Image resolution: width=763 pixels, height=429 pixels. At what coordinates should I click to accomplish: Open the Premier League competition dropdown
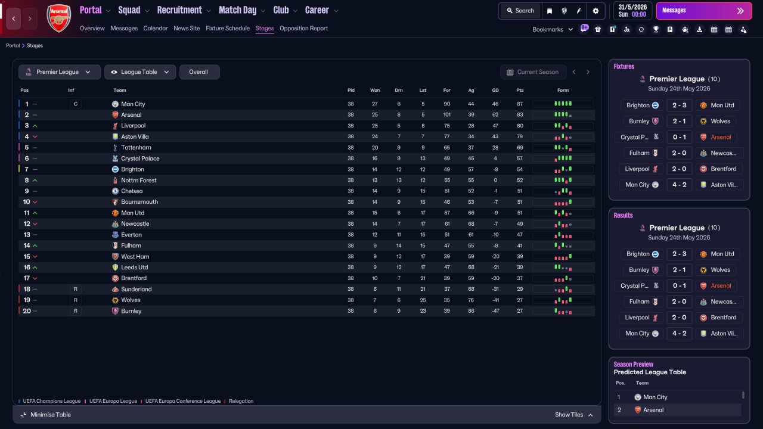(x=59, y=72)
